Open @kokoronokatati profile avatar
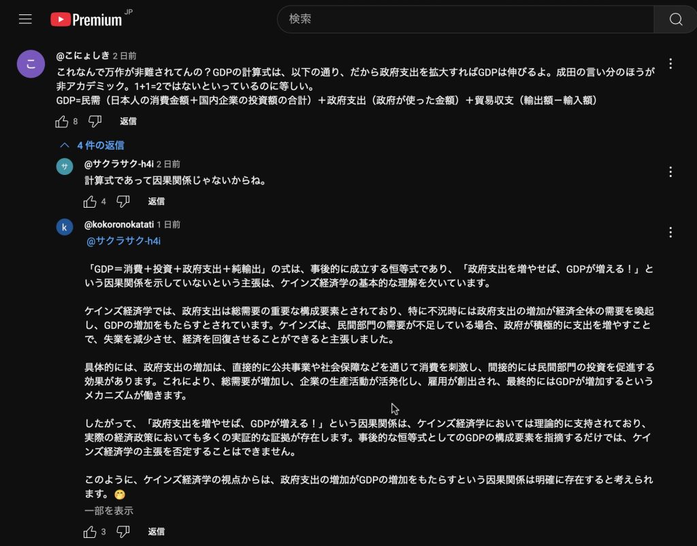 [65, 227]
